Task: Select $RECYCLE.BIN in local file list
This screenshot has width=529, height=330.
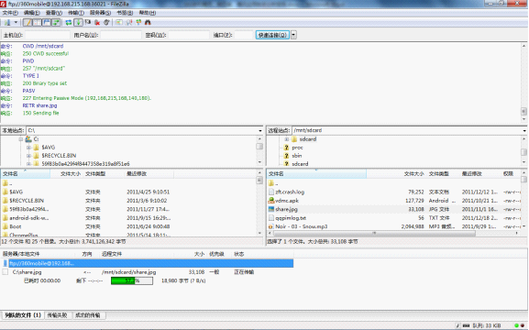Action: pyautogui.click(x=27, y=201)
